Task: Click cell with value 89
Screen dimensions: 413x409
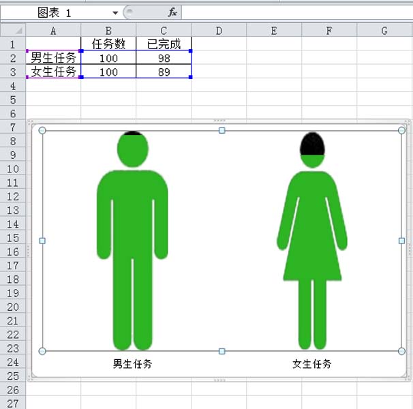Action: coord(164,72)
